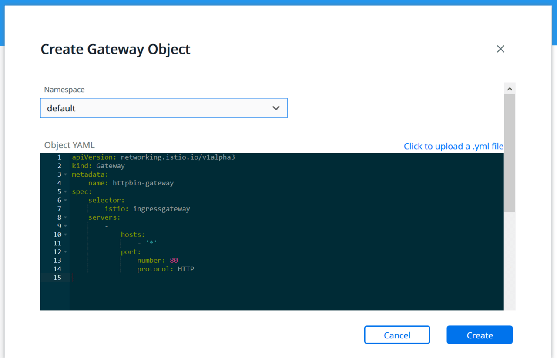This screenshot has height=358, width=557.
Task: Collapse the metadata fold arrow on line 3
Action: tap(65, 174)
